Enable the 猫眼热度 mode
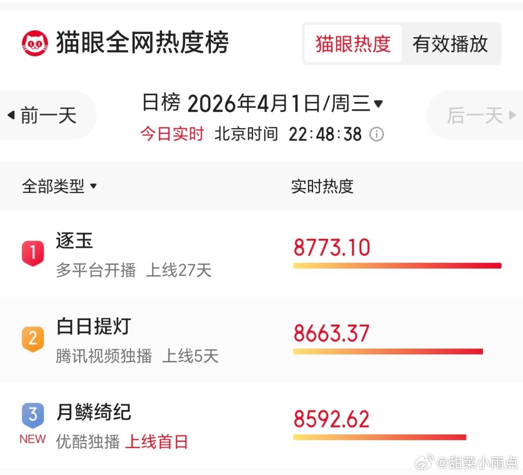 coord(352,44)
